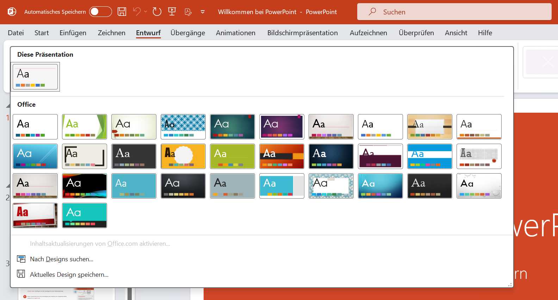Apply the orange theme with dark band
558x300 pixels.
pyautogui.click(x=282, y=156)
